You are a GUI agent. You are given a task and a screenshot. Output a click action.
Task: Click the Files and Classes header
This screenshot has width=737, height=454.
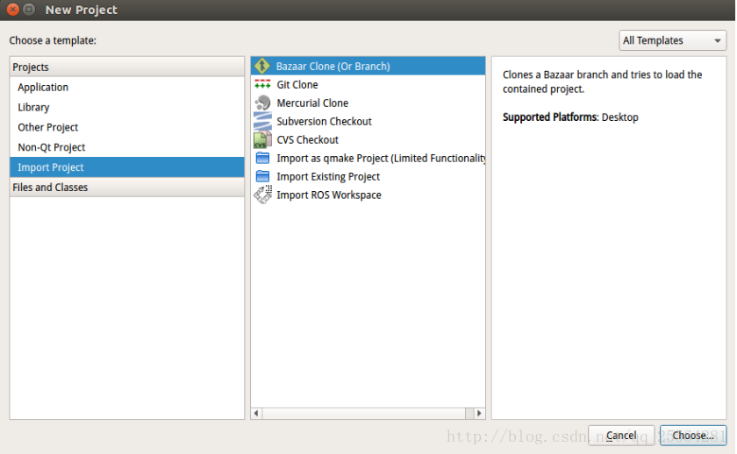[x=127, y=188]
